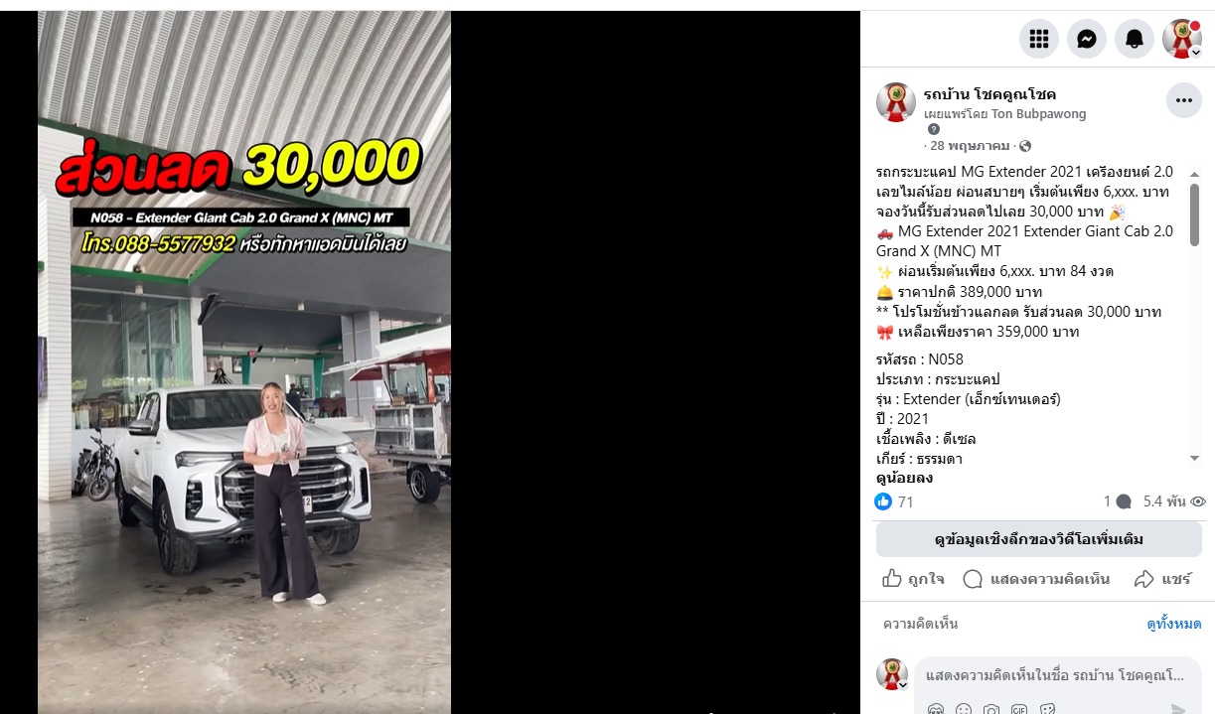Add a sticker to the comment
The image size is (1215, 714).
(x=1047, y=709)
